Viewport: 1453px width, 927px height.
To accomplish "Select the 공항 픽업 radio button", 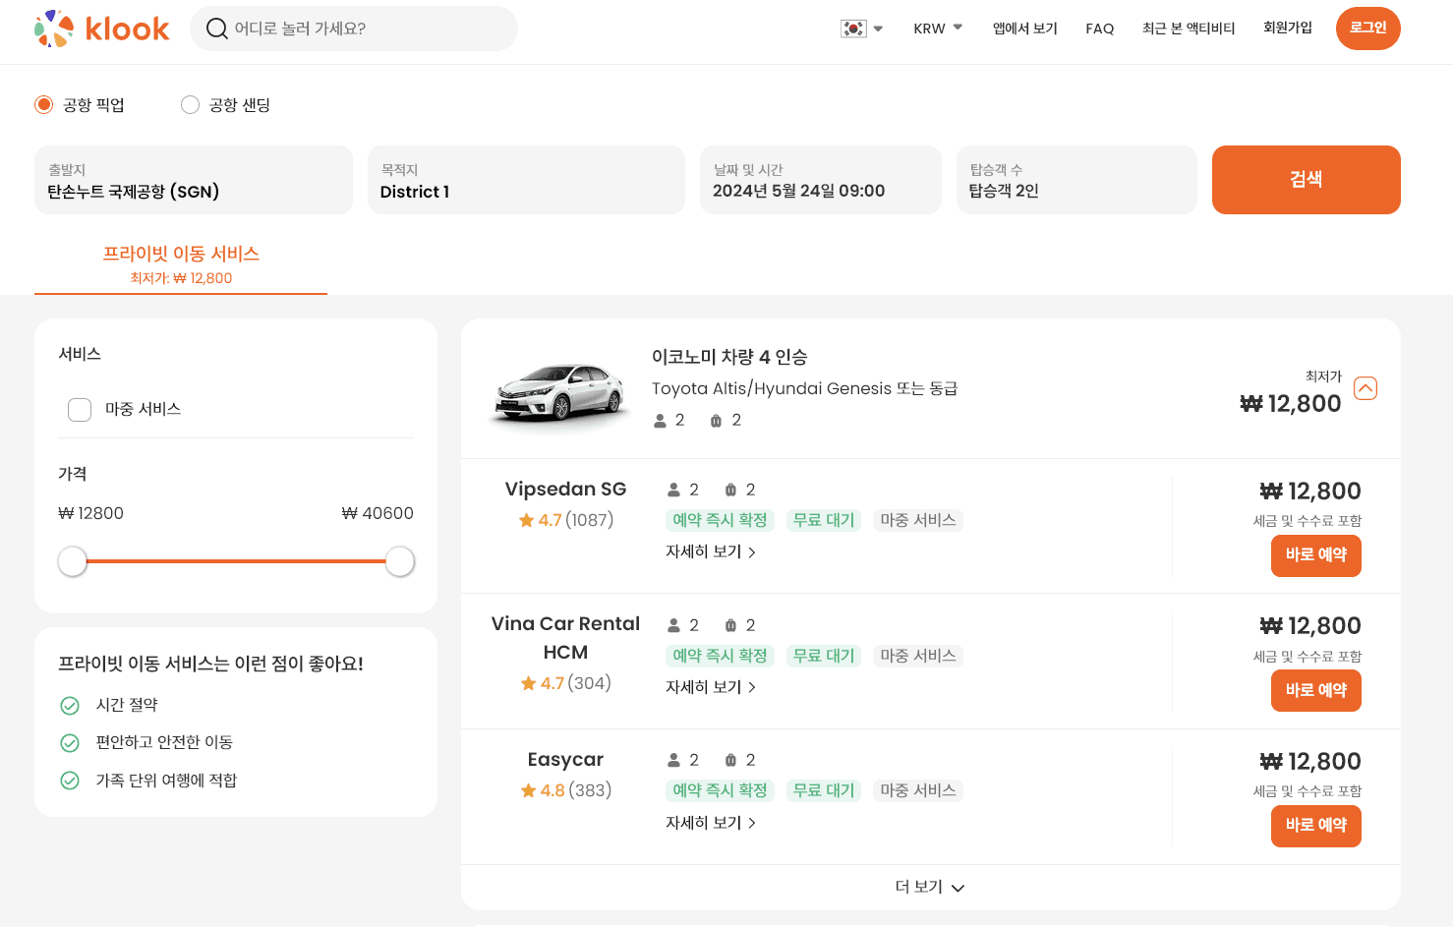I will (x=44, y=105).
